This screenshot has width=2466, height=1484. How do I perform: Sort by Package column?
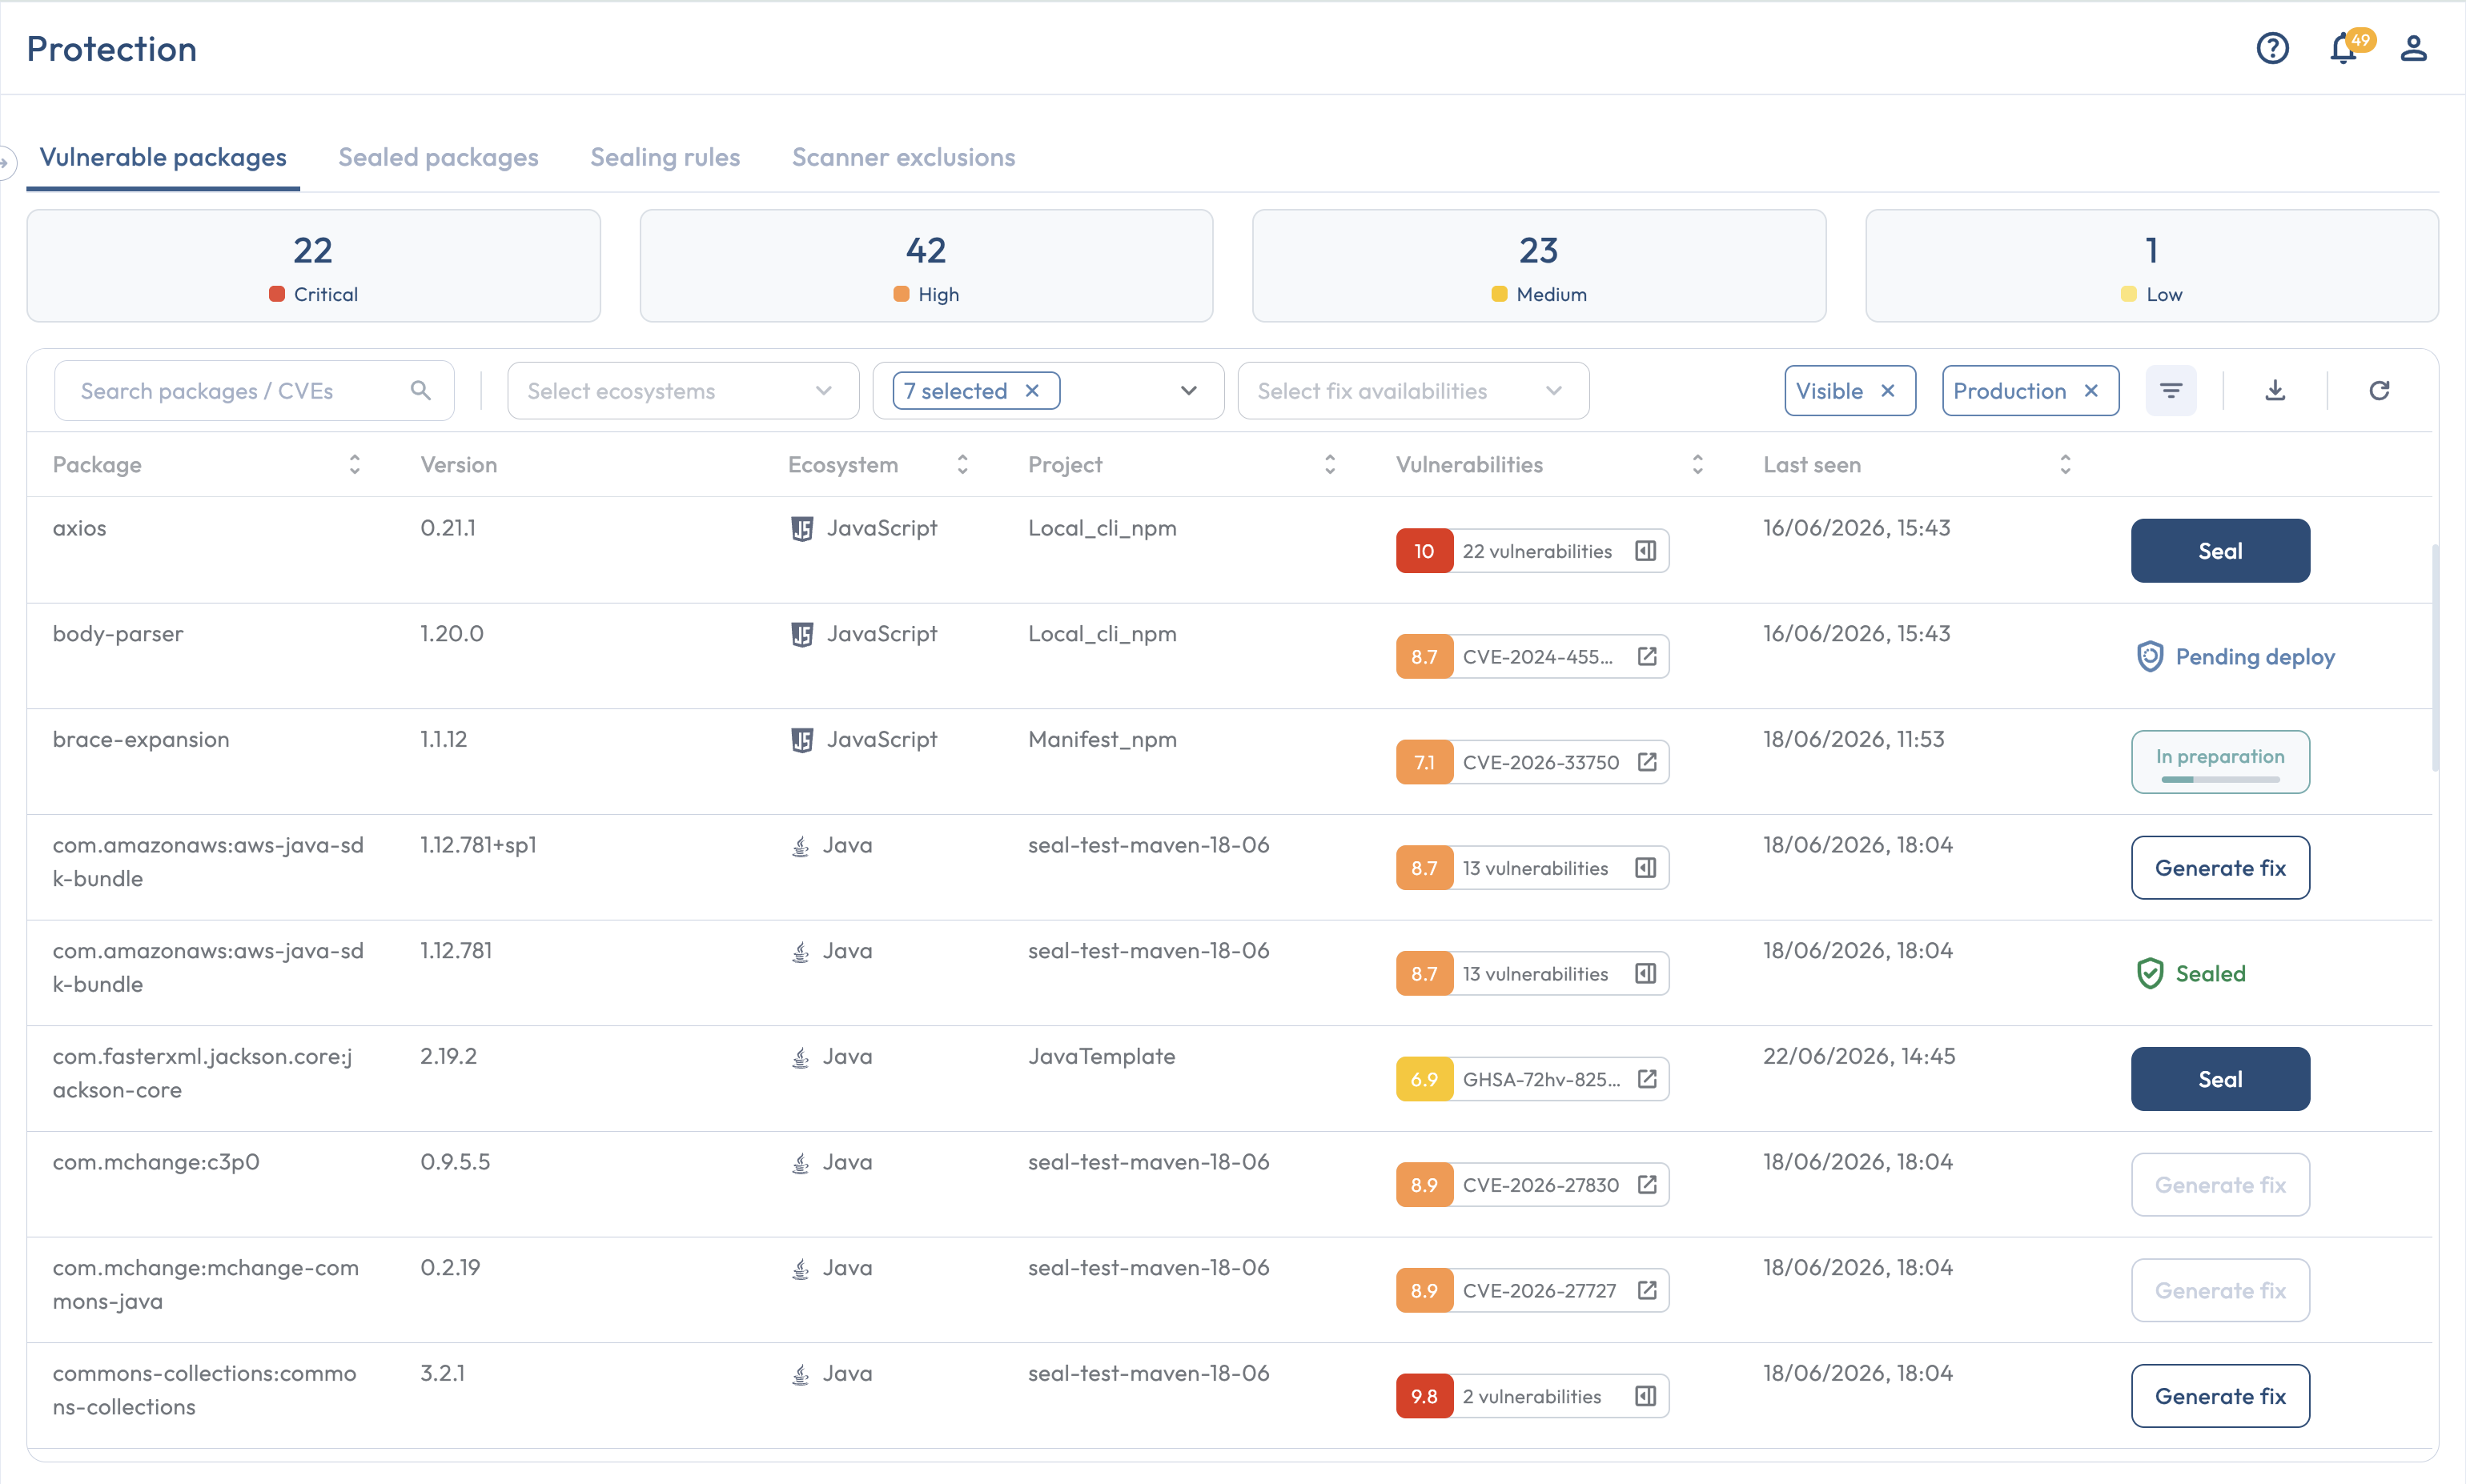coord(354,464)
